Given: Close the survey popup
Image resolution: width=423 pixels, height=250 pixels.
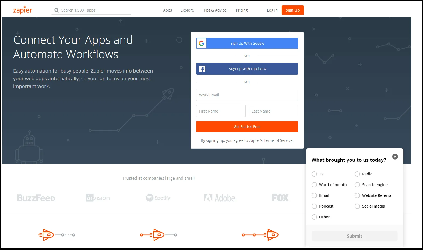Looking at the screenshot, I should [395, 157].
